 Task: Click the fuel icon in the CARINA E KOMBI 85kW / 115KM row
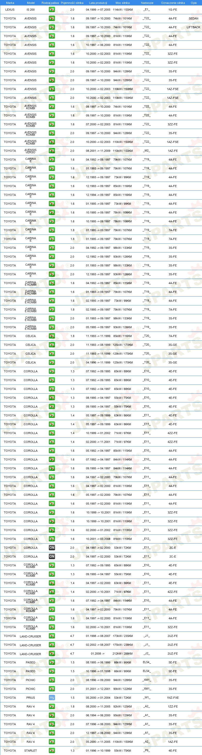(x=52, y=283)
